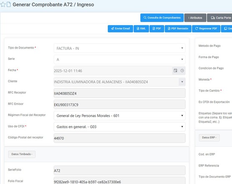Image resolution: width=232 pixels, height=184 pixels.
Task: Click the Tipo de Cambio label
Action: (209, 91)
